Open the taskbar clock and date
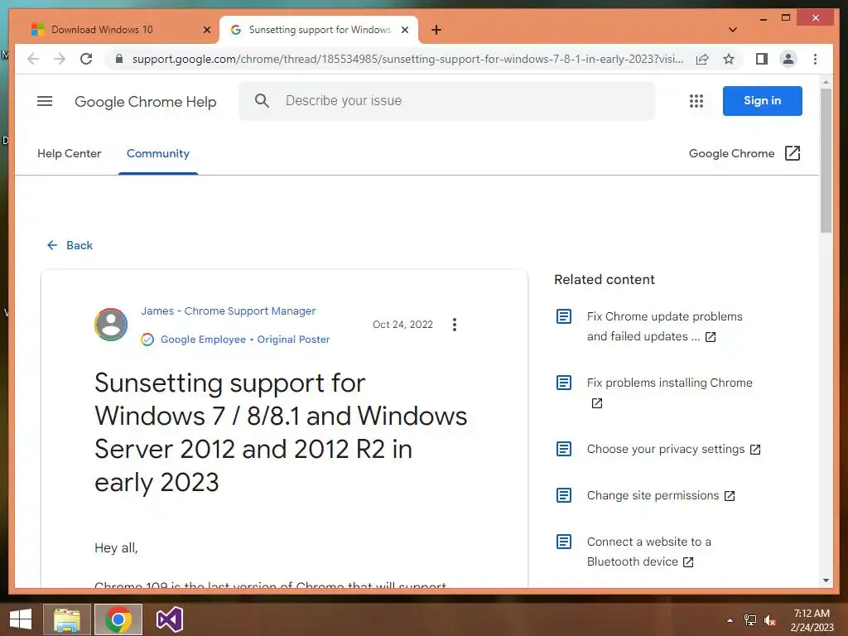The width and height of the screenshot is (848, 636). [x=812, y=620]
